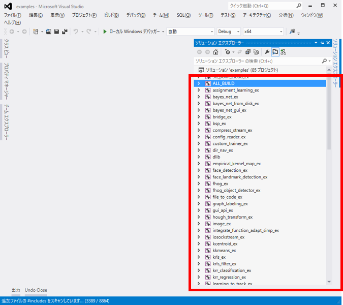Screen dimensions: 343x305
Task: Open the プロパティマネージャー side tab
Action: (6, 81)
